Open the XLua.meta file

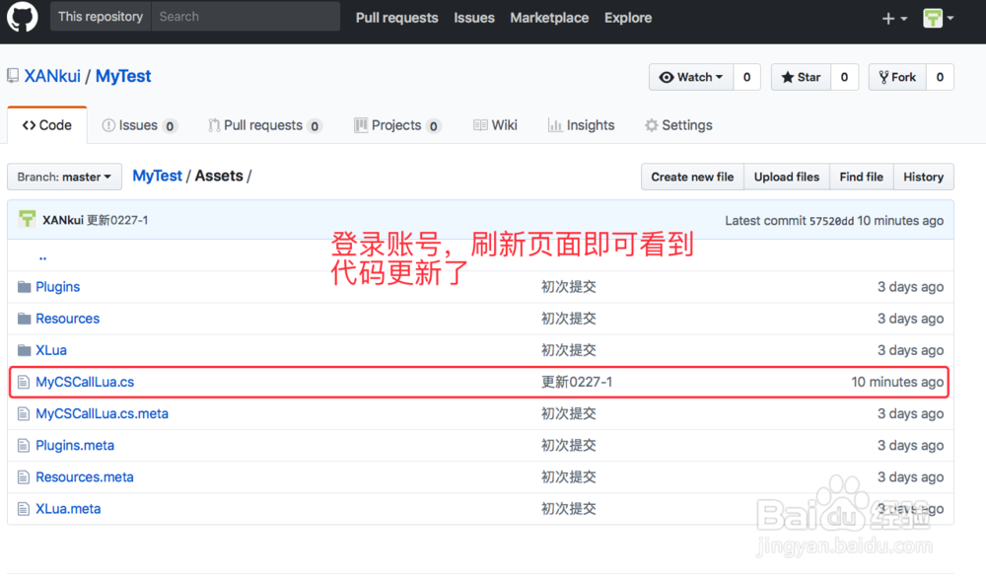(x=68, y=508)
